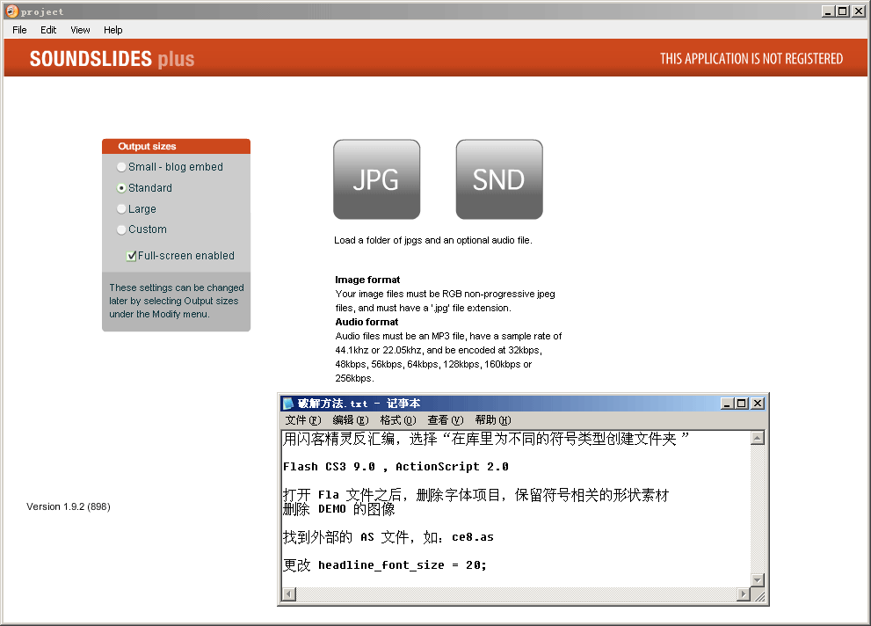
Task: Click the JPG load folder icon
Action: 377,179
